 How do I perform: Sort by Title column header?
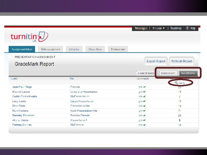pyautogui.click(x=71, y=79)
